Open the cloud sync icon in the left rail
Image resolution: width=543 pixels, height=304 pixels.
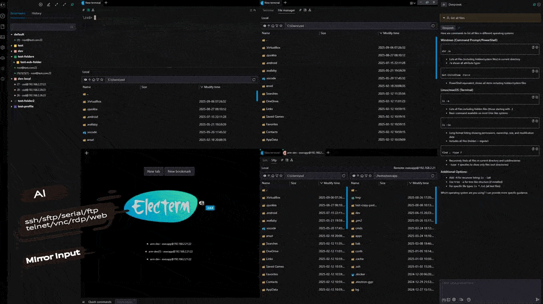pos(3,58)
